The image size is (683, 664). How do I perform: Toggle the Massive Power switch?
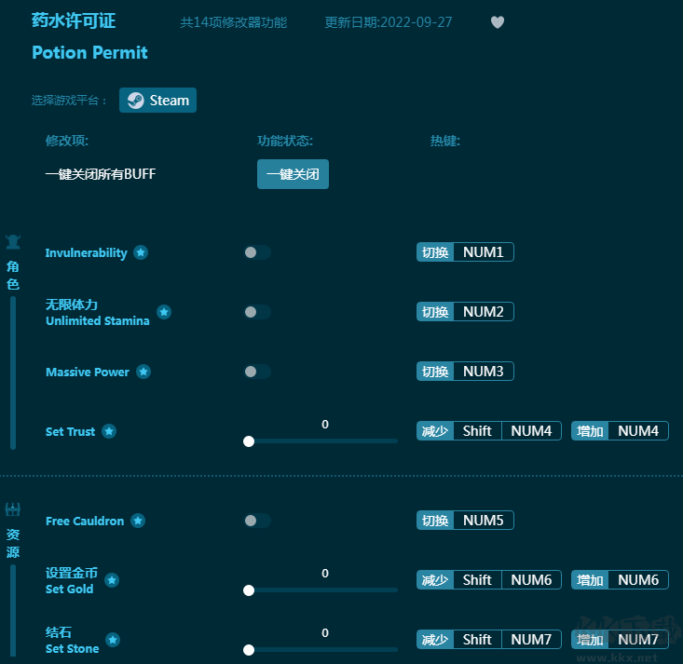coord(256,372)
